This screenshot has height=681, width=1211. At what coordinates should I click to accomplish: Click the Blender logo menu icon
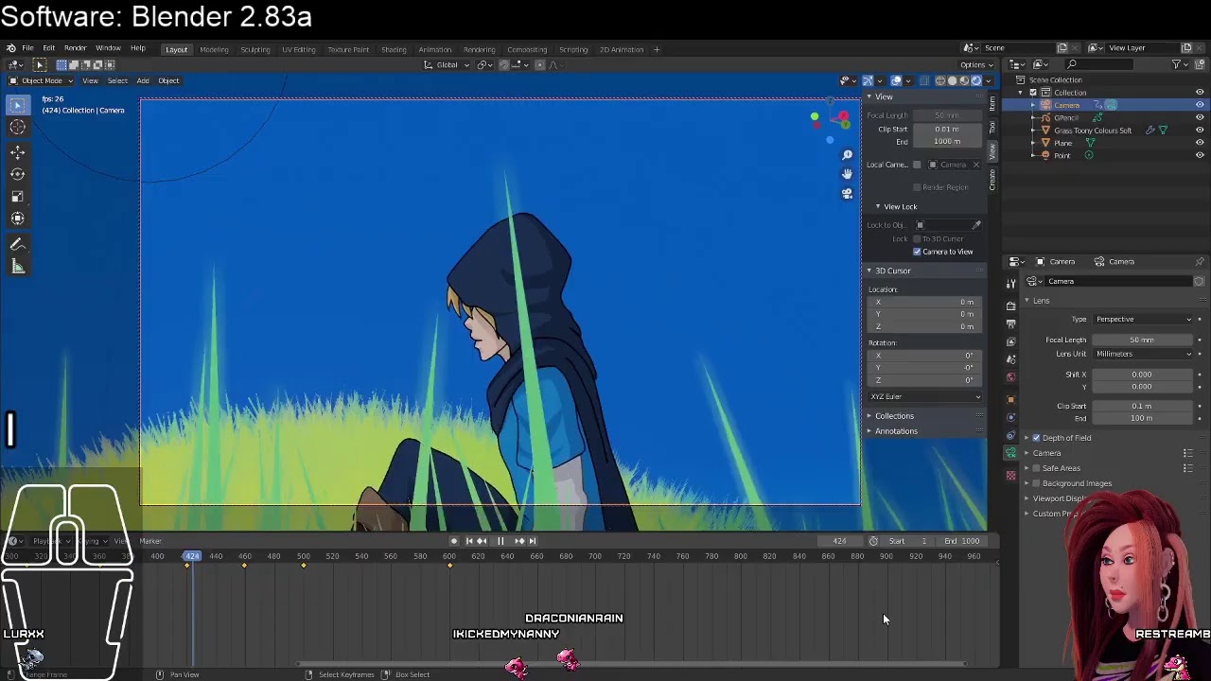pyautogui.click(x=10, y=48)
